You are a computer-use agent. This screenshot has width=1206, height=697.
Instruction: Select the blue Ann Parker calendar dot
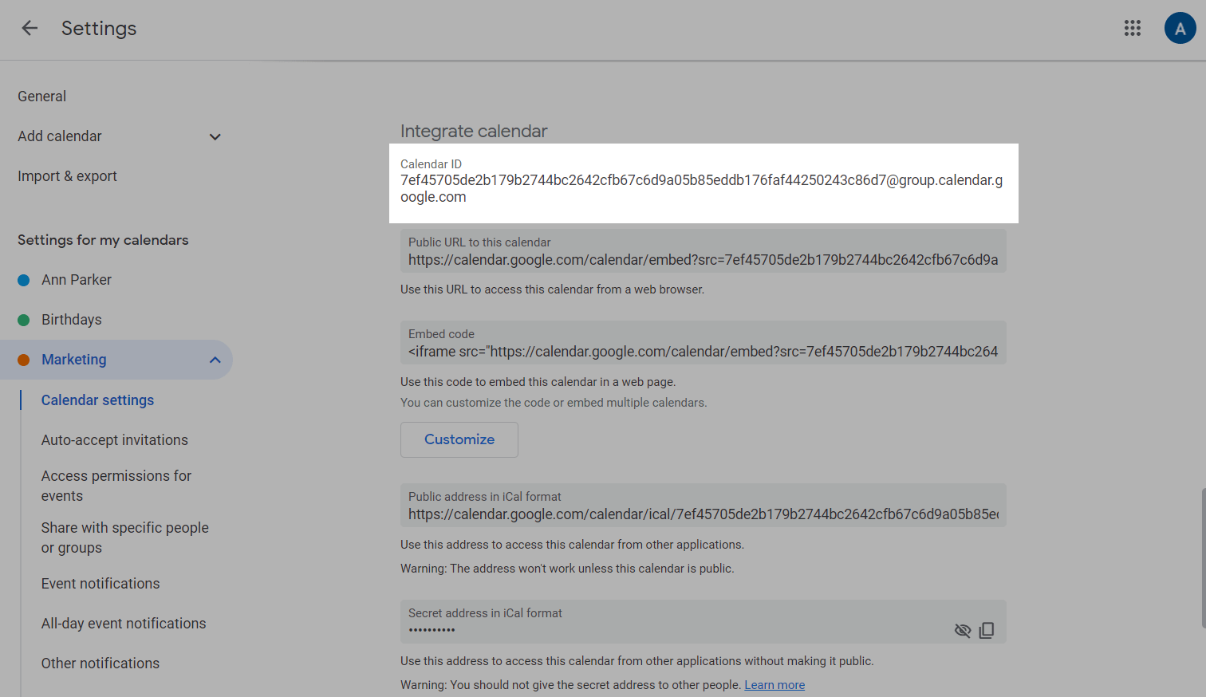point(24,280)
